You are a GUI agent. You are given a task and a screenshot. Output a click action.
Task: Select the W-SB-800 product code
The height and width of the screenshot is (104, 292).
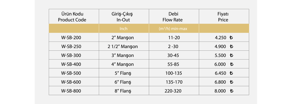71,91
